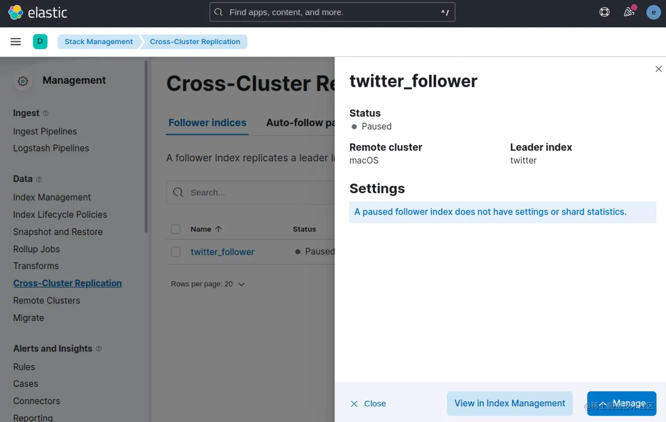Click the twitter leader index value
Viewport: 666px width, 422px height.
tap(523, 161)
